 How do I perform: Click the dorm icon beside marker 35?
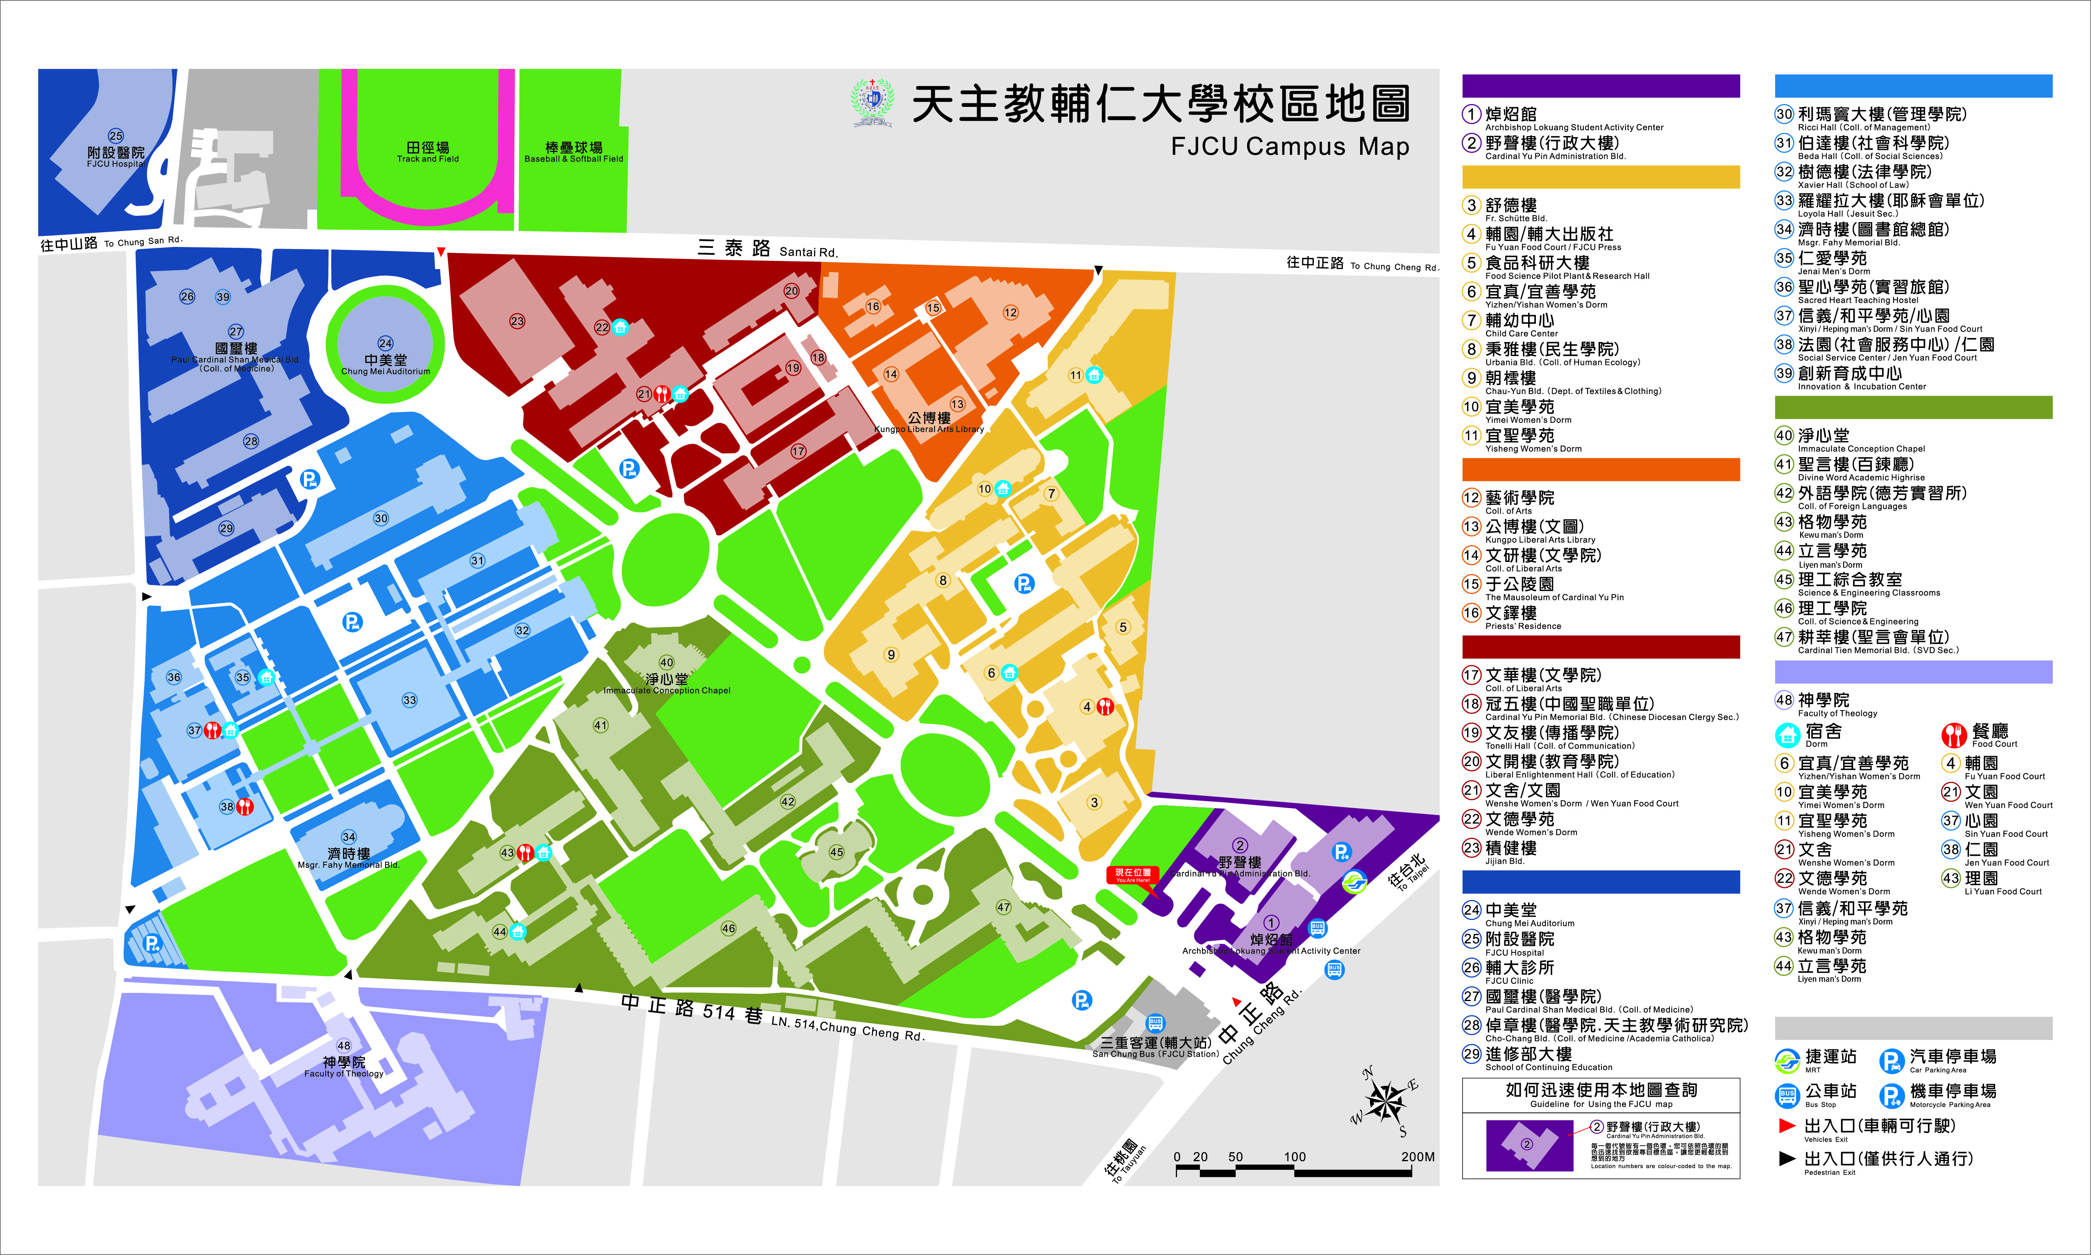pos(265,677)
